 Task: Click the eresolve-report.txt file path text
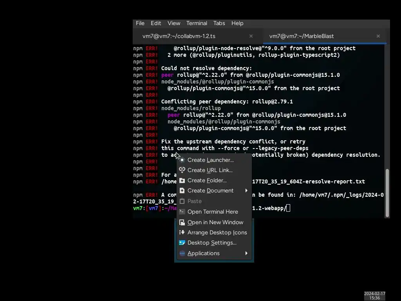click(309, 181)
